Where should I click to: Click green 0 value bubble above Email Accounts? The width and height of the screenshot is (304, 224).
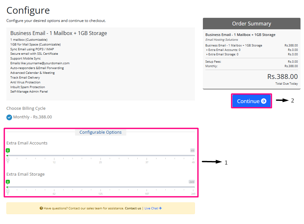pos(8,150)
